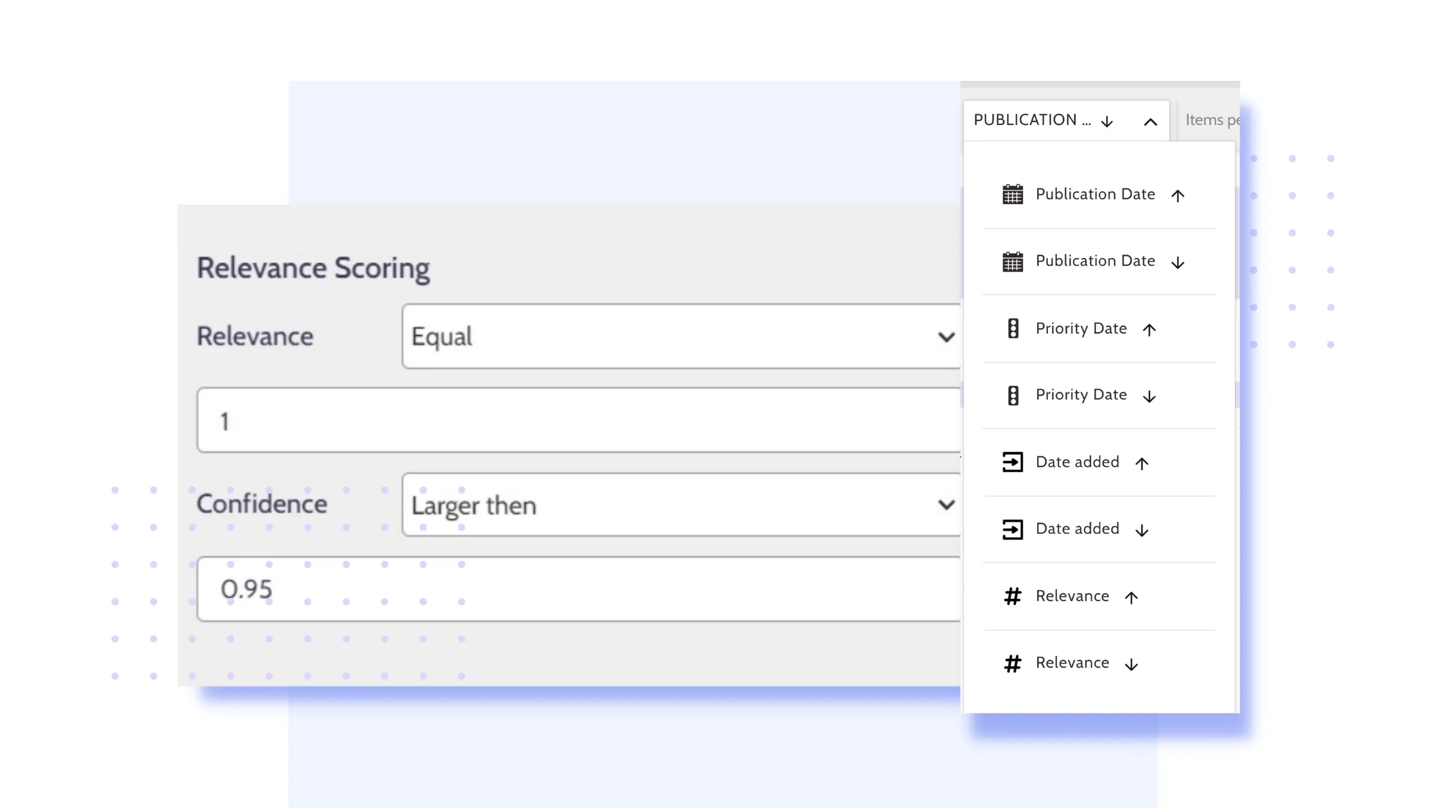Choose Date added ascending option
The width and height of the screenshot is (1438, 808).
point(1077,462)
